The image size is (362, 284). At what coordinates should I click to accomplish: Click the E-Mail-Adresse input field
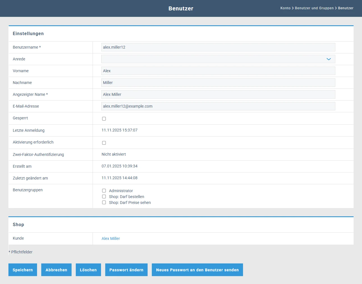tap(218, 106)
